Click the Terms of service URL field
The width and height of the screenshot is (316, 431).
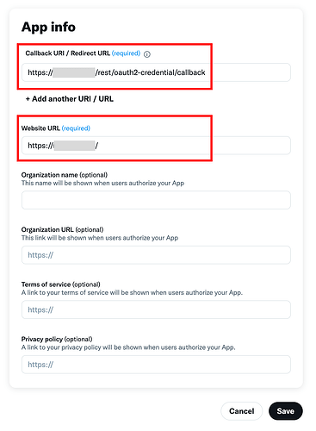point(156,309)
